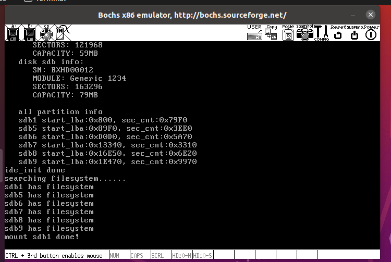Click the Reset button in Bochs
This screenshot has height=262, width=391.
click(x=338, y=33)
